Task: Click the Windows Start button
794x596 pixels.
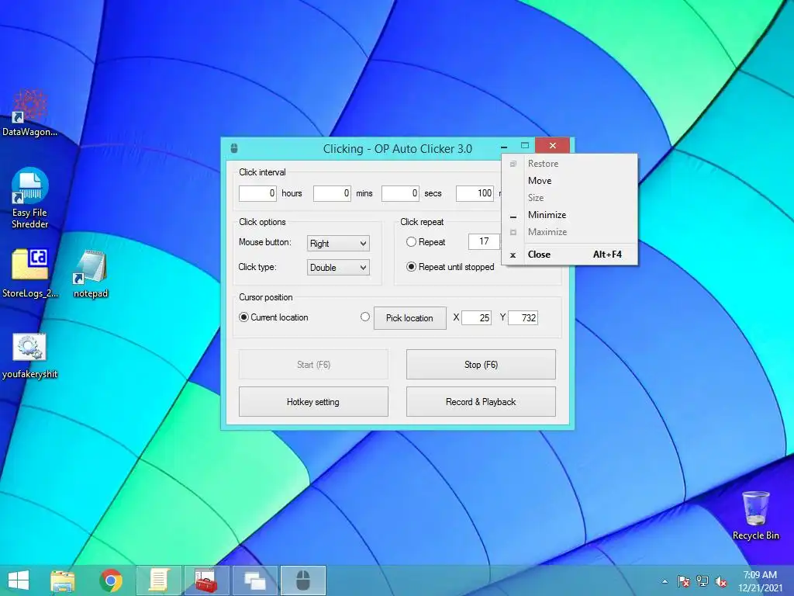Action: 19,580
